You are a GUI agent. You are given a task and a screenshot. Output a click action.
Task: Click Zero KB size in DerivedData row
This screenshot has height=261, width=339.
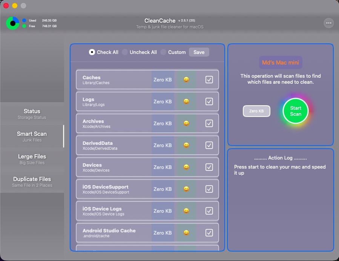coord(163,145)
